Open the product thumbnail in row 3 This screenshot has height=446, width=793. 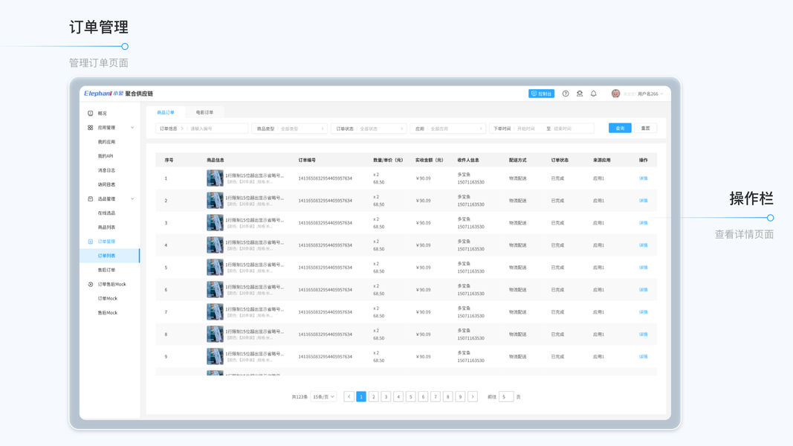(x=215, y=222)
